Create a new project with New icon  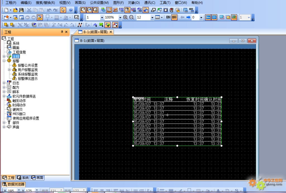click(x=6, y=10)
